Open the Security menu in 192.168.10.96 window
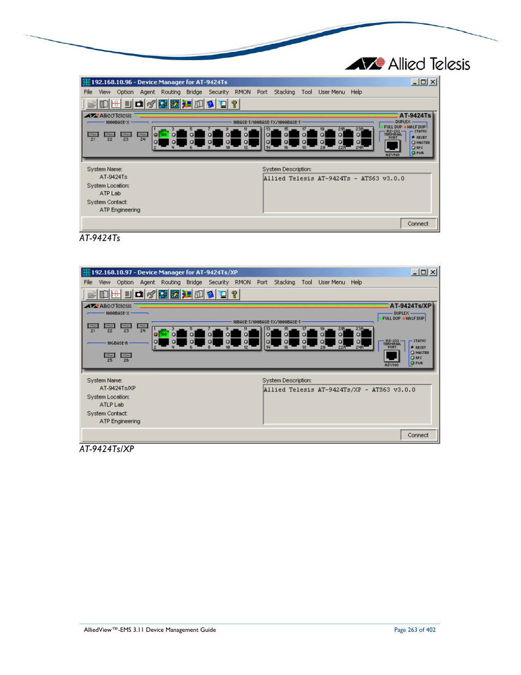Image resolution: width=521 pixels, height=675 pixels. point(218,92)
